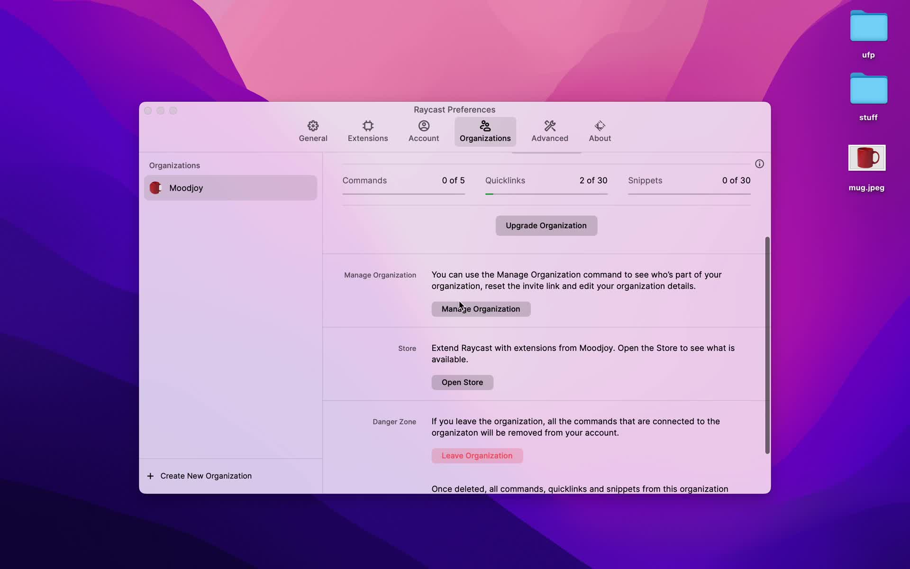The width and height of the screenshot is (910, 569).
Task: Open the Raycast Store
Action: 463,382
